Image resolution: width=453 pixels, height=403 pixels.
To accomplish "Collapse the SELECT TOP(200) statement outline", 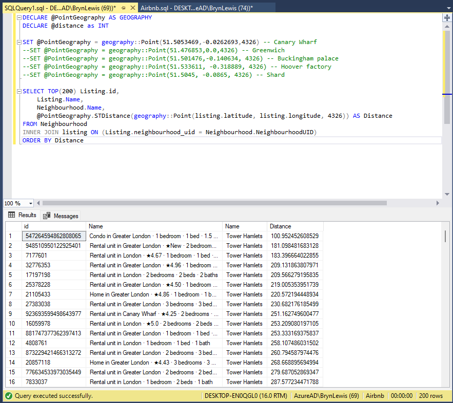I will pyautogui.click(x=18, y=91).
